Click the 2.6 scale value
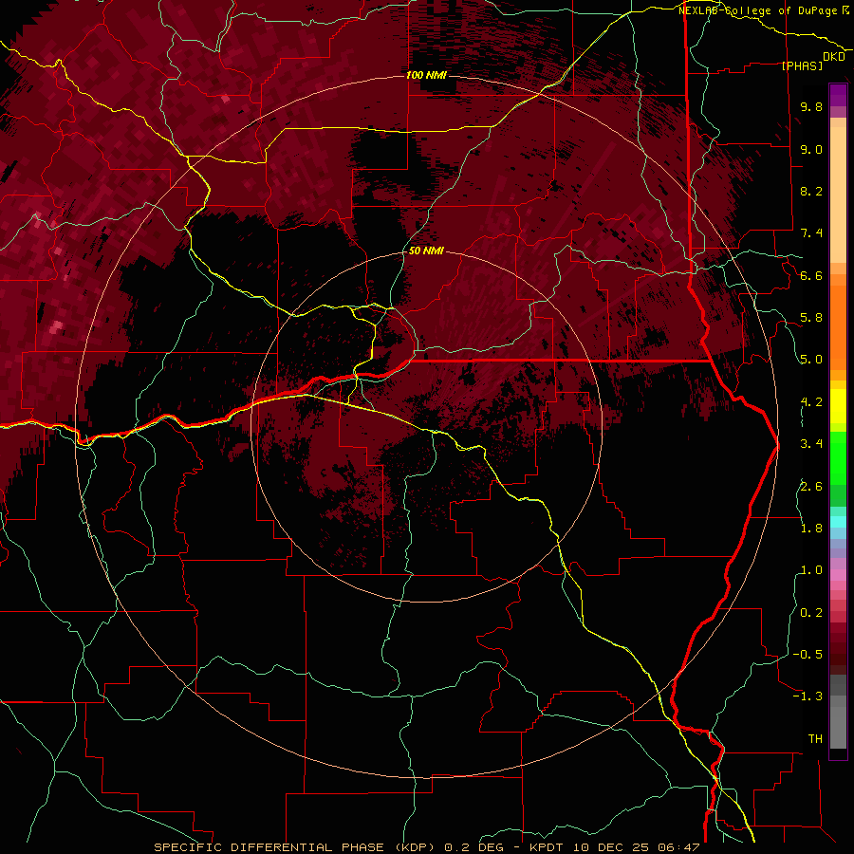854x854 pixels. point(811,487)
